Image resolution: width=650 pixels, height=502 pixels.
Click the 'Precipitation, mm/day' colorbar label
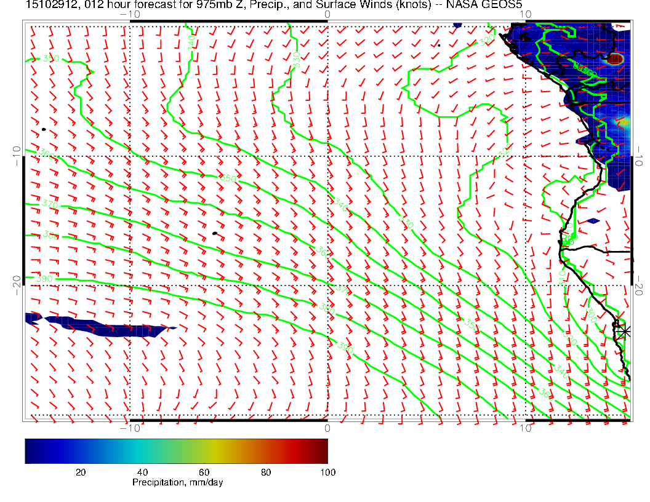[177, 483]
